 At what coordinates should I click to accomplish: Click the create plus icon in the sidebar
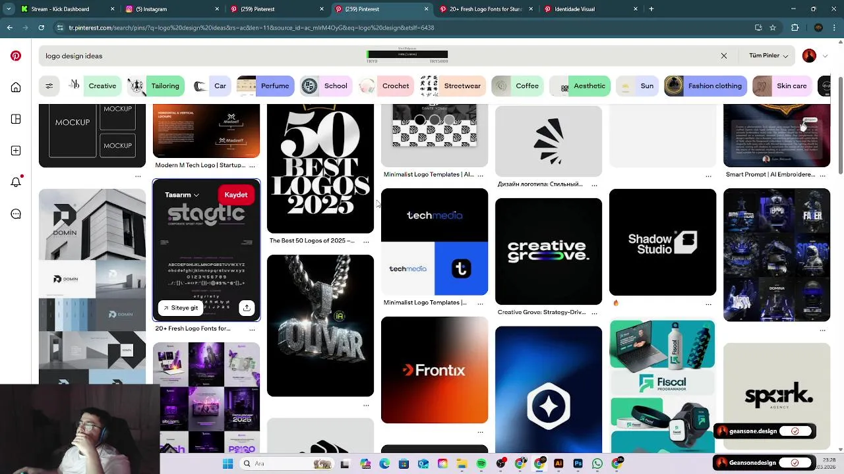pyautogui.click(x=16, y=151)
